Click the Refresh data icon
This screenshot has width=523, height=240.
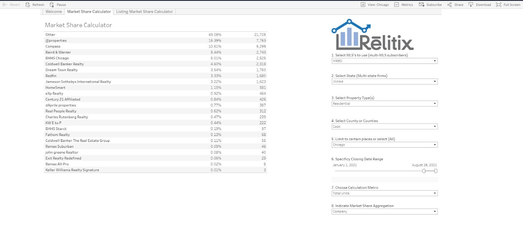click(x=28, y=5)
